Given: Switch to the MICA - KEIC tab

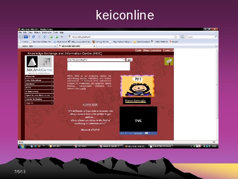Looking at the screenshot, I should tap(38, 46).
